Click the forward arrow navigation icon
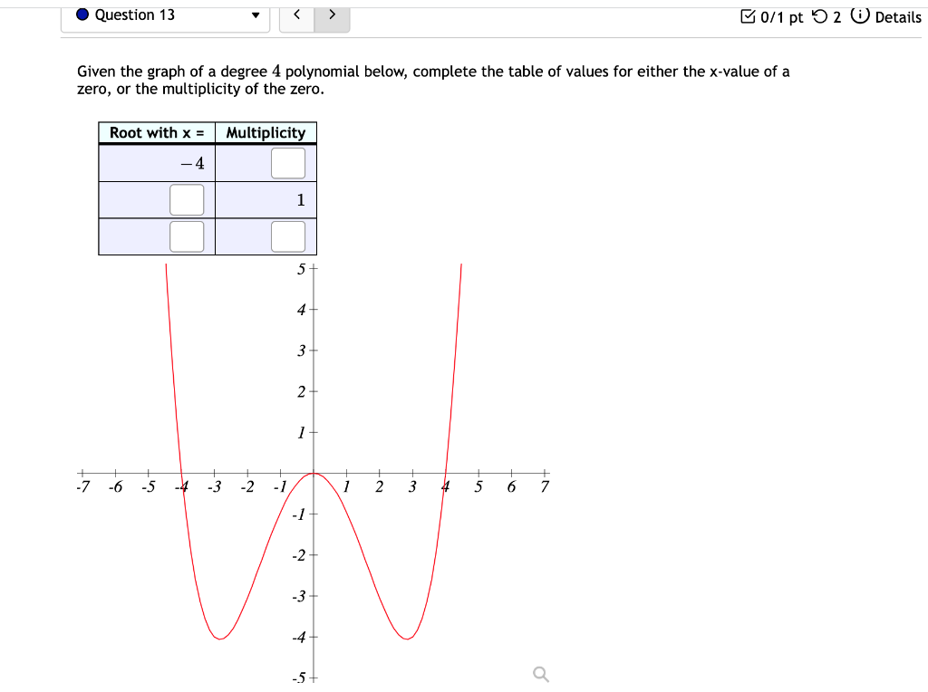The height and width of the screenshot is (692, 928). [x=332, y=15]
